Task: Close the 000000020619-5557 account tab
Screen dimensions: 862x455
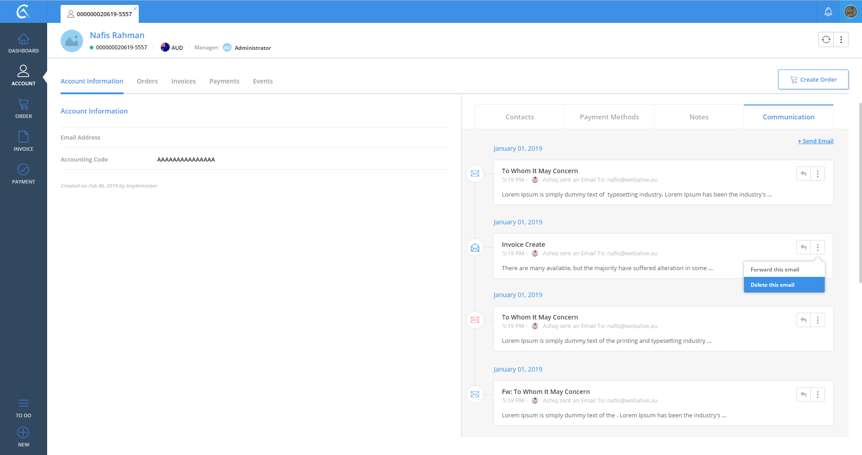Action: [135, 9]
